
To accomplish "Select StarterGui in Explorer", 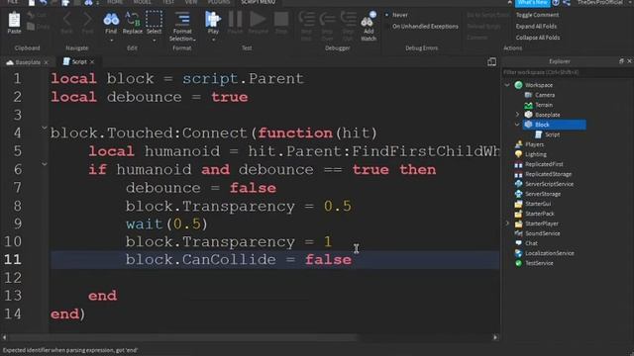I will 538,204.
